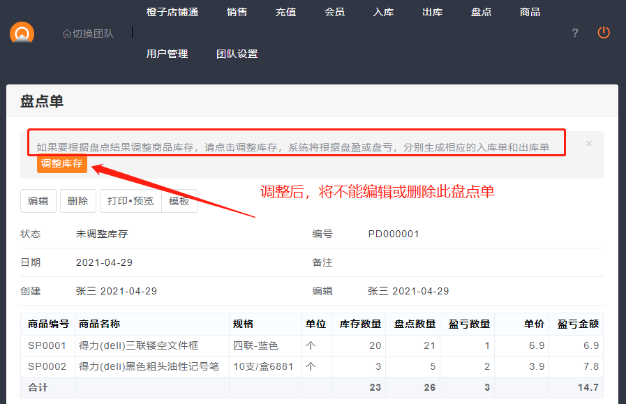
Task: Click the orange app logo icon
Action: click(22, 33)
